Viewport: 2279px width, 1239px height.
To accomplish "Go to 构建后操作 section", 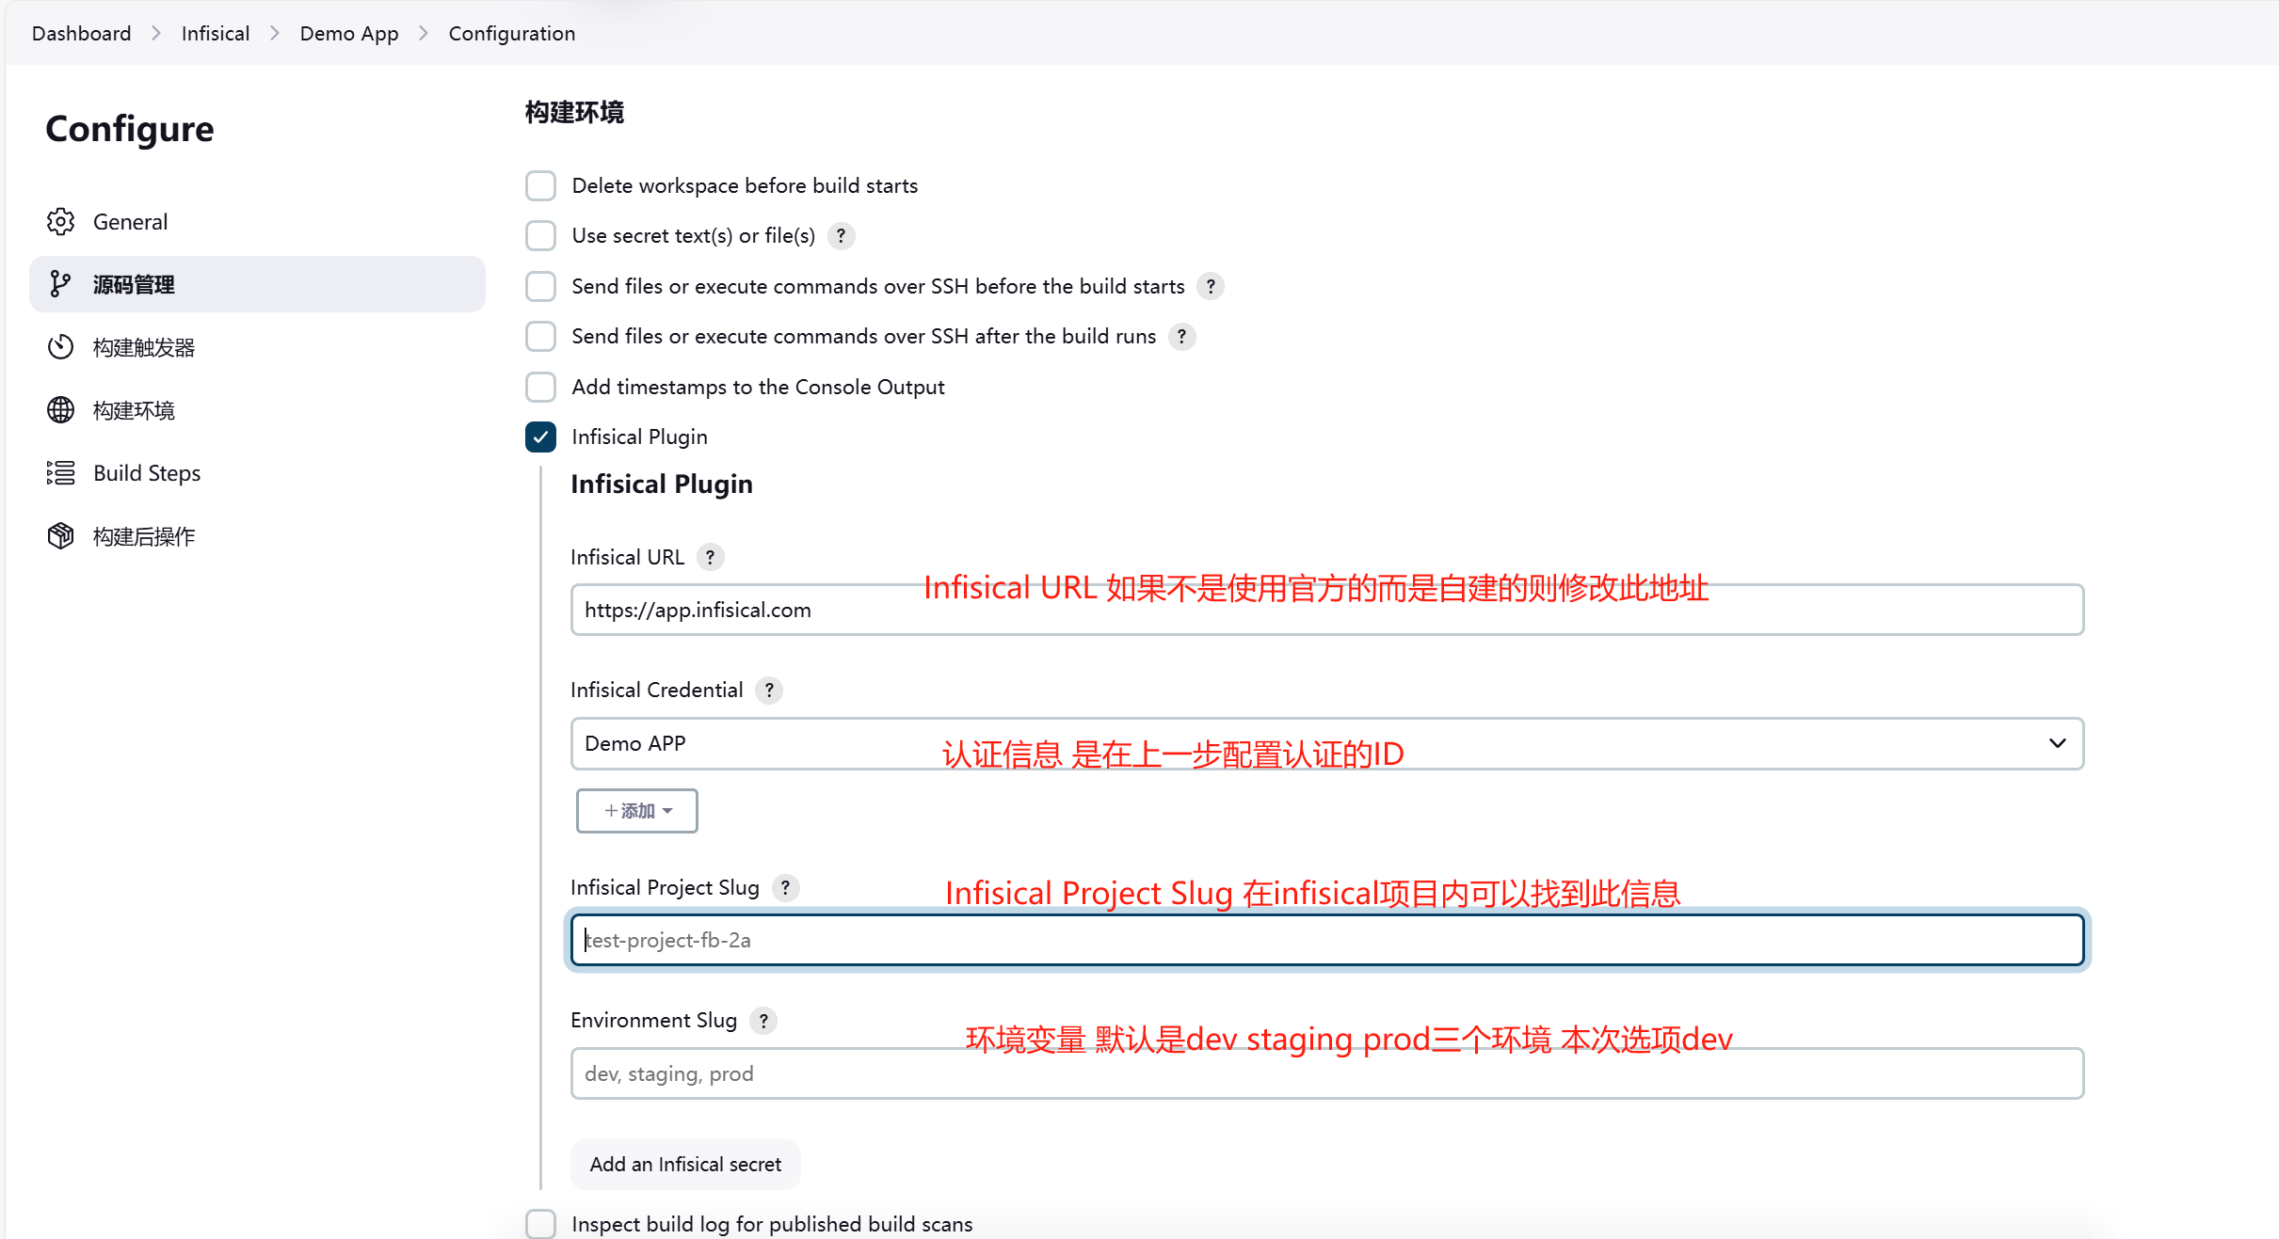I will pos(257,536).
